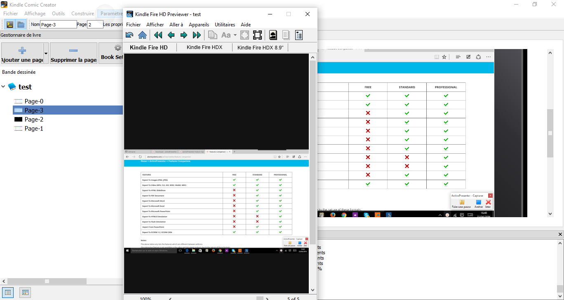Click the grayed text pages icon in Previewer
Viewport: 564px width, 300px height.
[286, 35]
